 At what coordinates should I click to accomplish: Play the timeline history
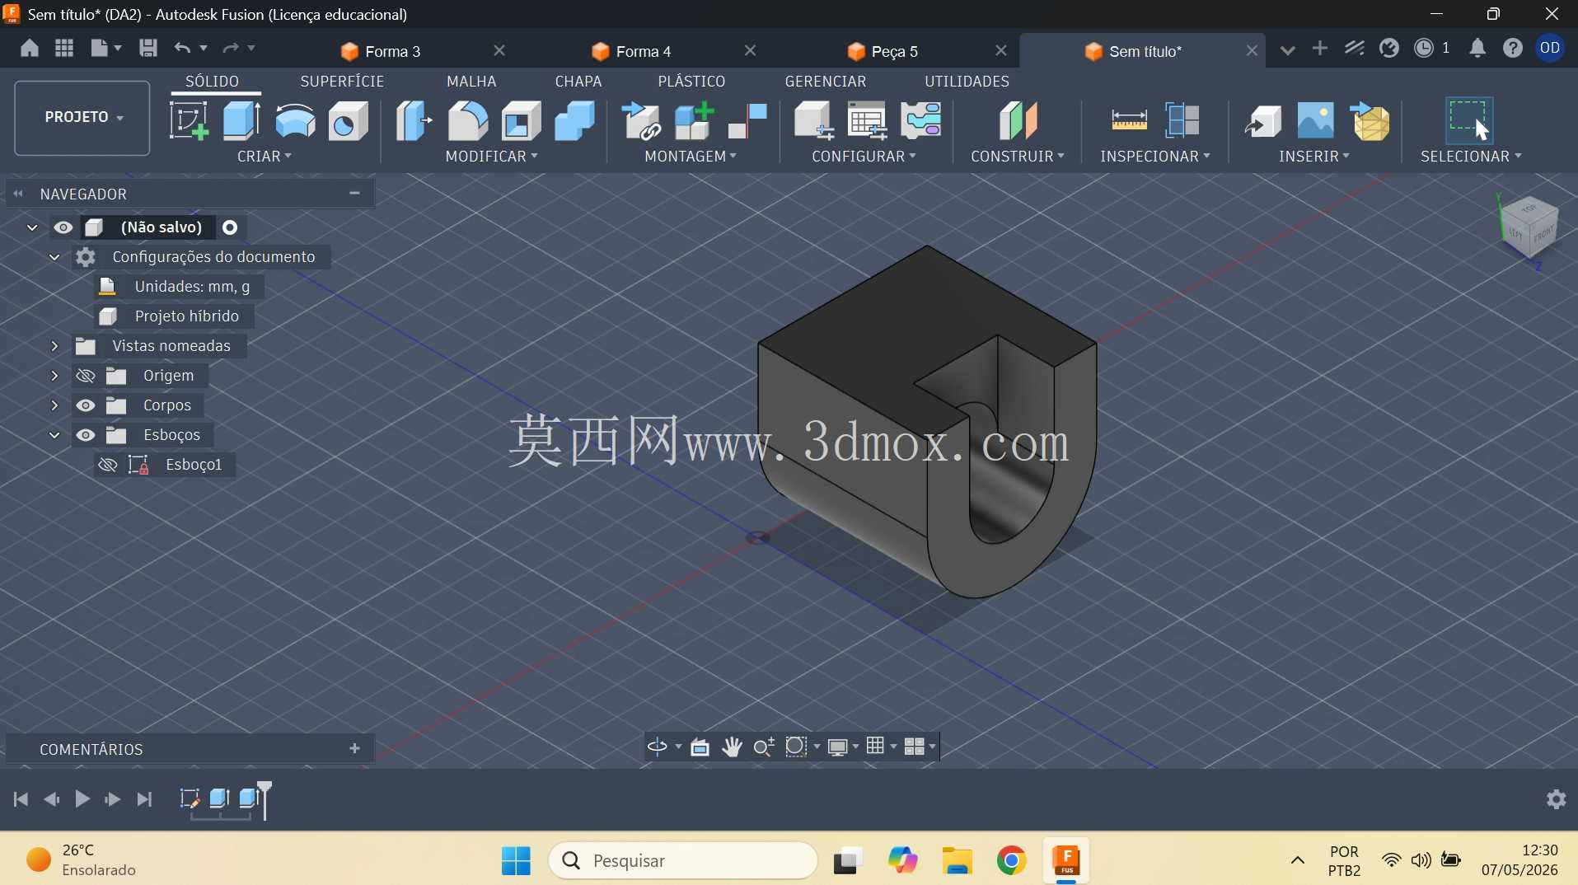pos(82,799)
